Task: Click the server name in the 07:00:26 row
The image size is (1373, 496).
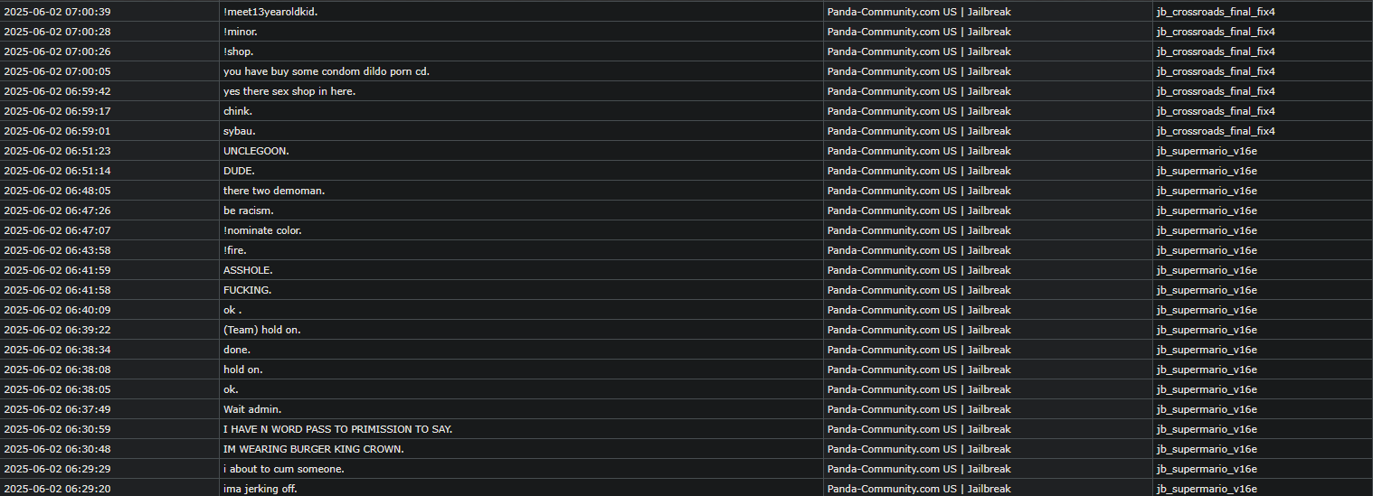Action: (918, 51)
